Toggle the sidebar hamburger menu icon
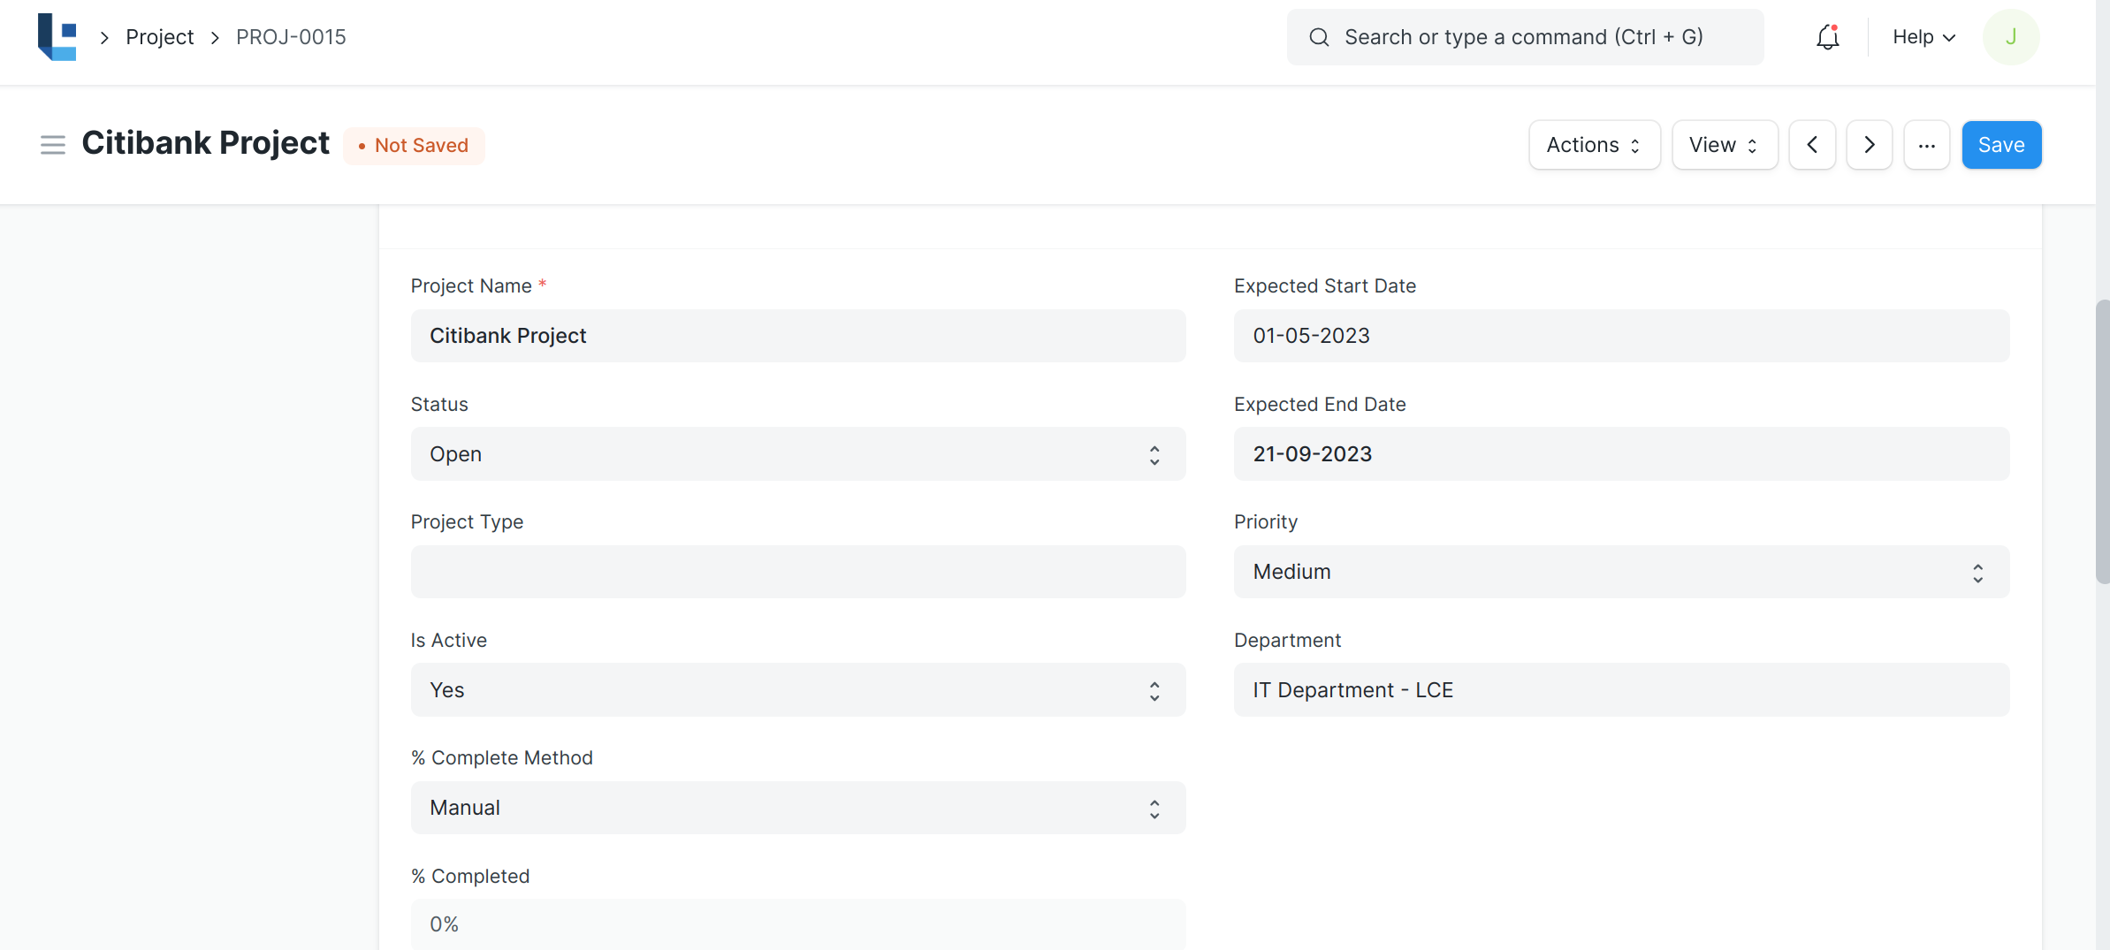 click(x=53, y=145)
